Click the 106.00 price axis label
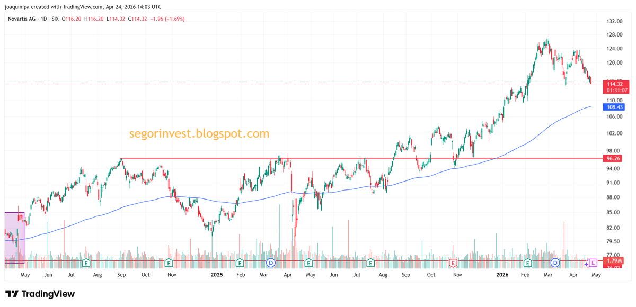This screenshot has width=636, height=307. (x=614, y=116)
